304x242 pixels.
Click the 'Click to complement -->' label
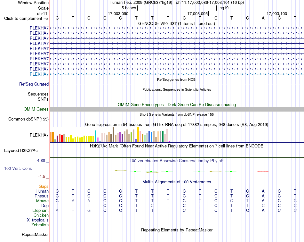click(26, 19)
